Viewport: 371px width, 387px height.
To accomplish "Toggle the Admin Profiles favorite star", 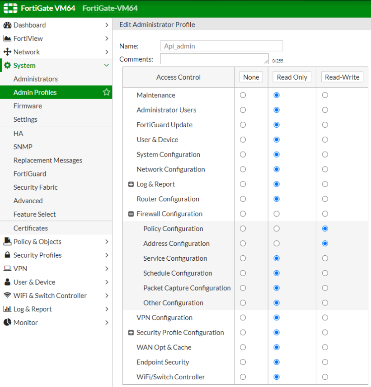I will (107, 92).
